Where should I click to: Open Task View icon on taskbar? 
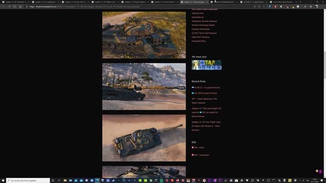(x=59, y=180)
